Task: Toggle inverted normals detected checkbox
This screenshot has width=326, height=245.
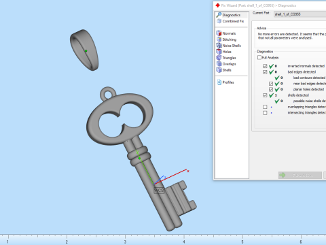Action: tap(265, 66)
